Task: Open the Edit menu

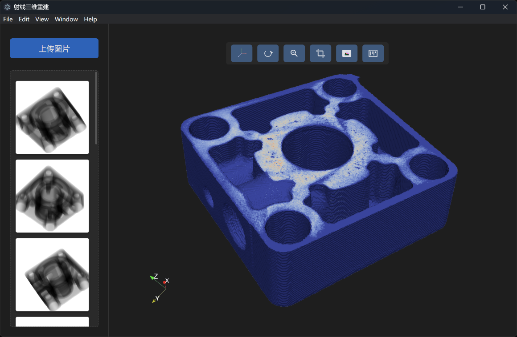Action: [x=24, y=19]
